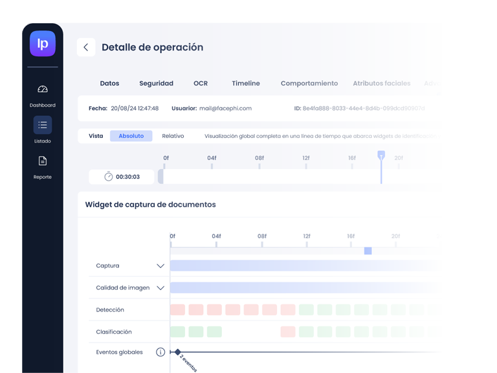This screenshot has height=373, width=497.
Task: Click the Captura blue timeline bar
Action: [304, 266]
